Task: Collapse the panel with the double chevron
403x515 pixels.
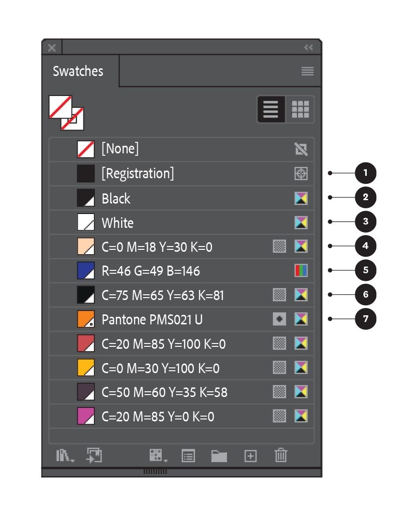Action: (308, 47)
